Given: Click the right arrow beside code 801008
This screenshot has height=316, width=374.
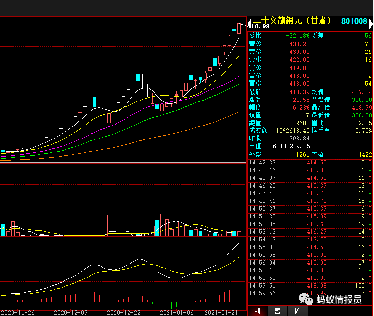Looking at the screenshot, I should (x=371, y=24).
